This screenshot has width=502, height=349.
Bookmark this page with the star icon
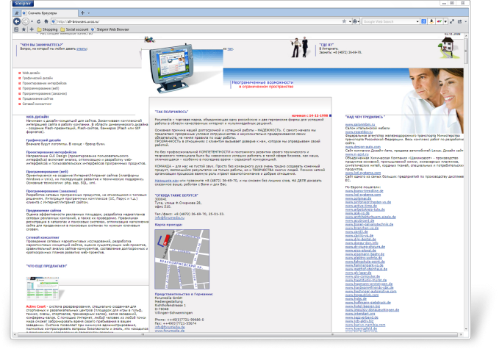(344, 21)
